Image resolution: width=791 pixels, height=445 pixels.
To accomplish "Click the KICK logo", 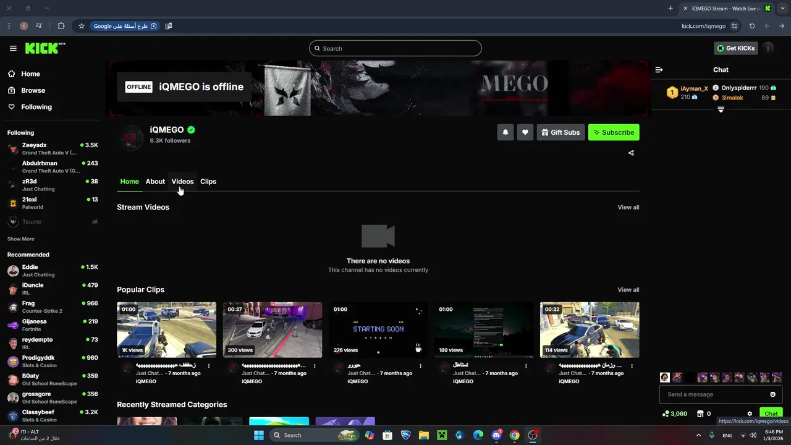I will [44, 48].
